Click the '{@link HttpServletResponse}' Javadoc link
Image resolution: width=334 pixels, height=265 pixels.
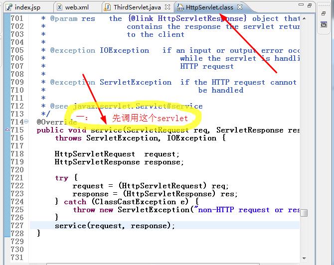coord(187,18)
